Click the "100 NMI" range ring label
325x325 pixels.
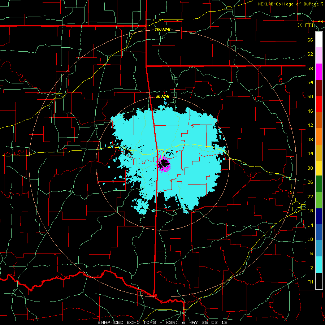tap(162, 30)
